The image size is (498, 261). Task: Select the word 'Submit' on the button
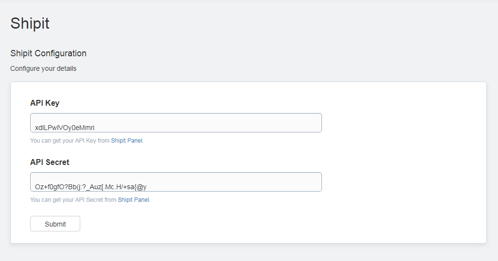click(x=55, y=224)
